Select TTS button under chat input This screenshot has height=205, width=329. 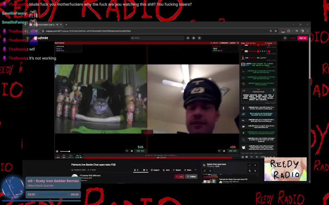pyautogui.click(x=251, y=157)
